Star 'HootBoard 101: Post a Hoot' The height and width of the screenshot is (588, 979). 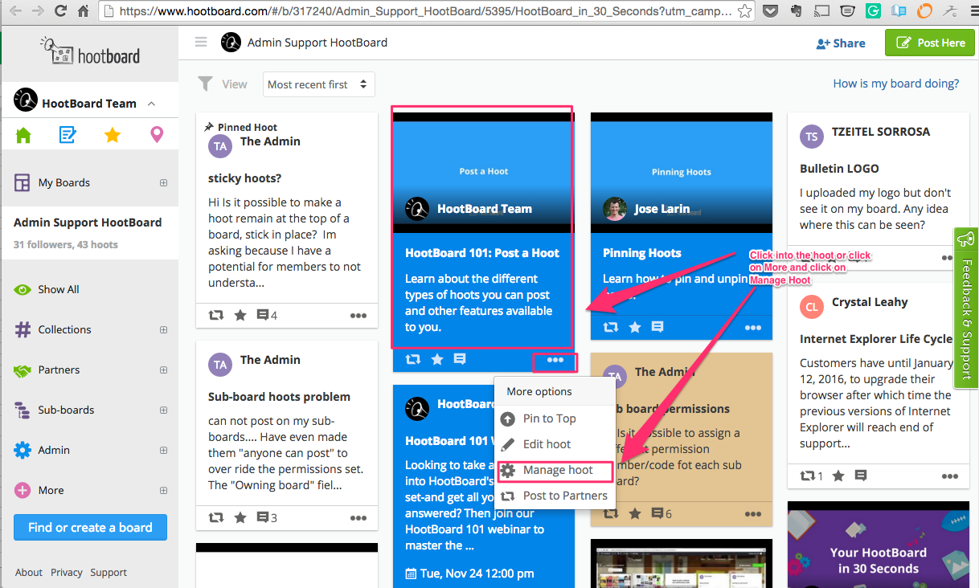(x=437, y=360)
